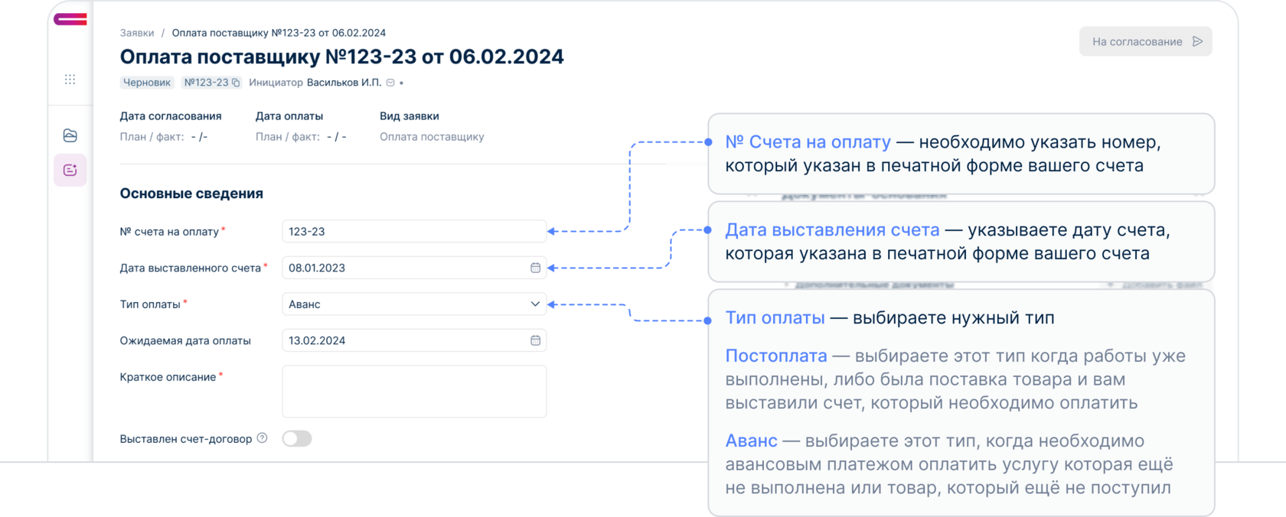Click the Черновик status tag
The image size is (1286, 517).
pyautogui.click(x=147, y=83)
